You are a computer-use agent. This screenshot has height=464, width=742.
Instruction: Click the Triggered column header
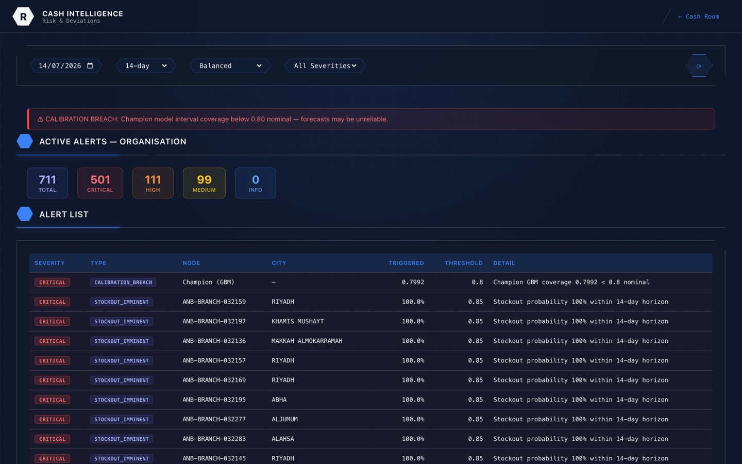pyautogui.click(x=406, y=263)
